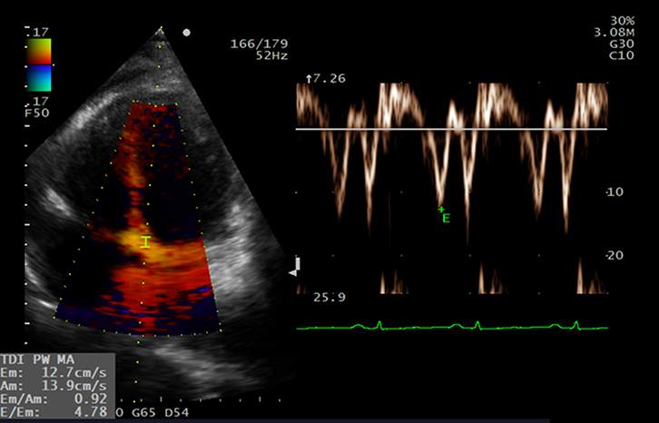Click the red-blue color Doppler velocity scale bar
Image resolution: width=659 pixels, height=423 pixels.
coord(39,65)
